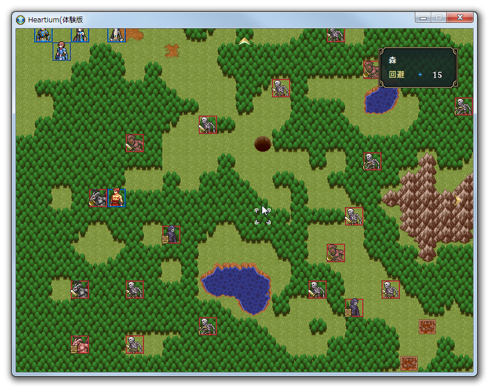Minimize the Heartium window
The width and height of the screenshot is (489, 388).
423,18
